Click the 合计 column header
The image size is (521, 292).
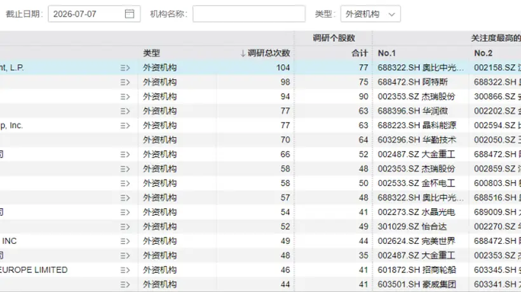click(x=360, y=53)
